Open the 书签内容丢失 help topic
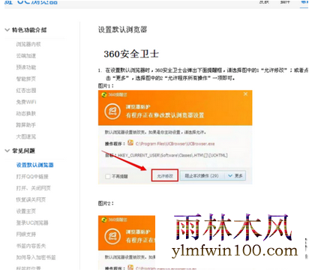The height and width of the screenshot is (272, 309). (31, 246)
